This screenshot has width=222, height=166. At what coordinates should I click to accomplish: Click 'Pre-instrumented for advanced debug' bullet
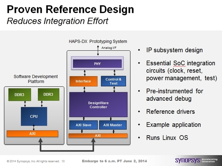[175, 95]
